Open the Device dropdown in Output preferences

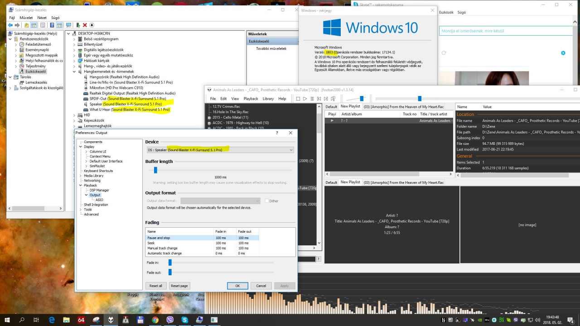tap(220, 150)
